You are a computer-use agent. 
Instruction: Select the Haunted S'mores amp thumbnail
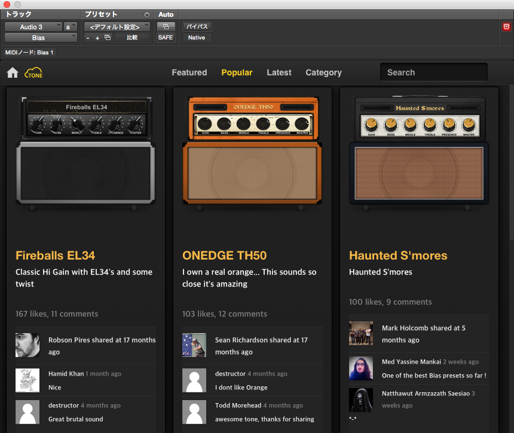point(419,153)
